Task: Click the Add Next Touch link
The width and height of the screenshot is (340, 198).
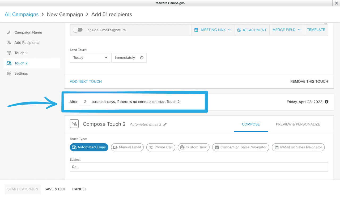Action: click(x=86, y=81)
